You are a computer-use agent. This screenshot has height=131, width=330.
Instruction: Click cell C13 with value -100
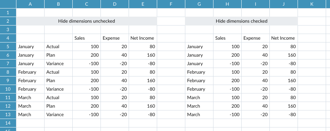[x=87, y=114]
